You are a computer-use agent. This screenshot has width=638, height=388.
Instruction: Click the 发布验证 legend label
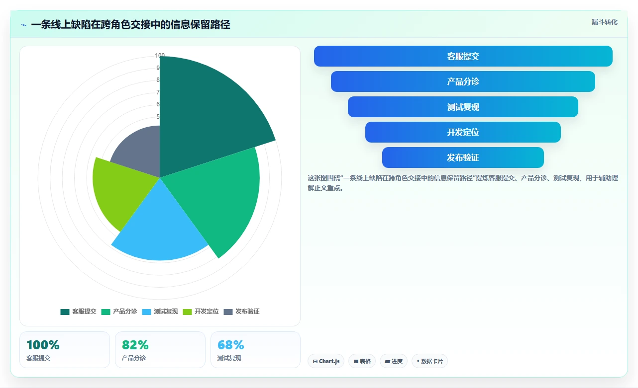(247, 311)
